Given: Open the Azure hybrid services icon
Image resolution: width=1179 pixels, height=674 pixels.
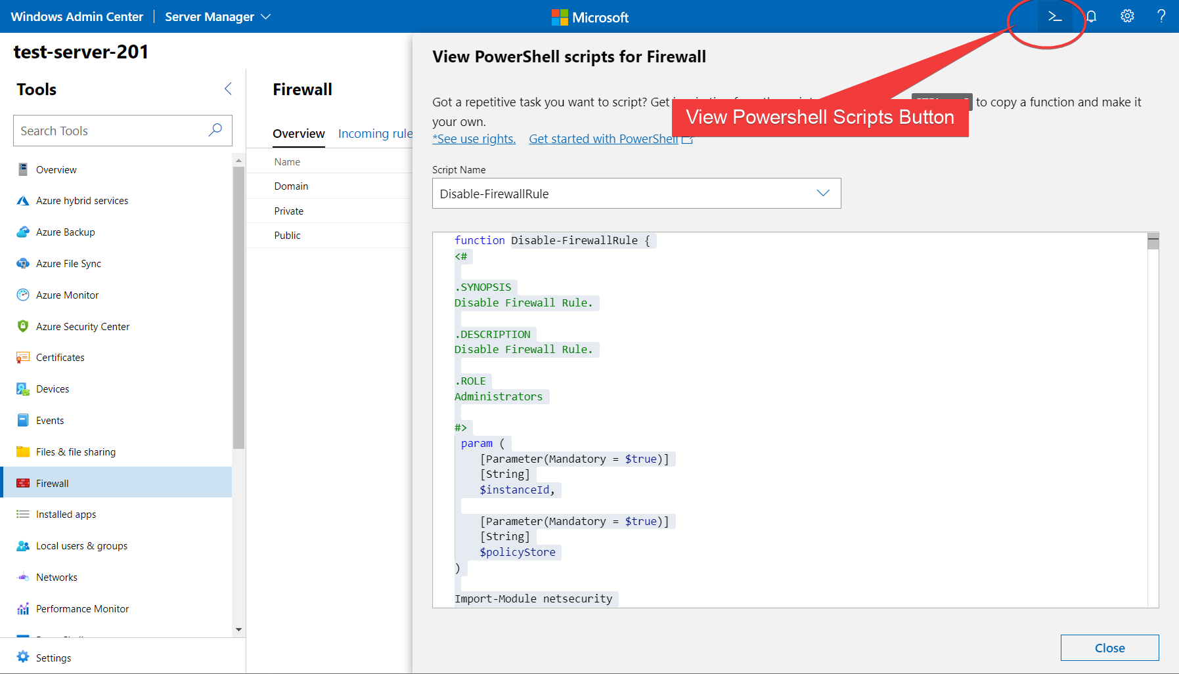Looking at the screenshot, I should [23, 201].
